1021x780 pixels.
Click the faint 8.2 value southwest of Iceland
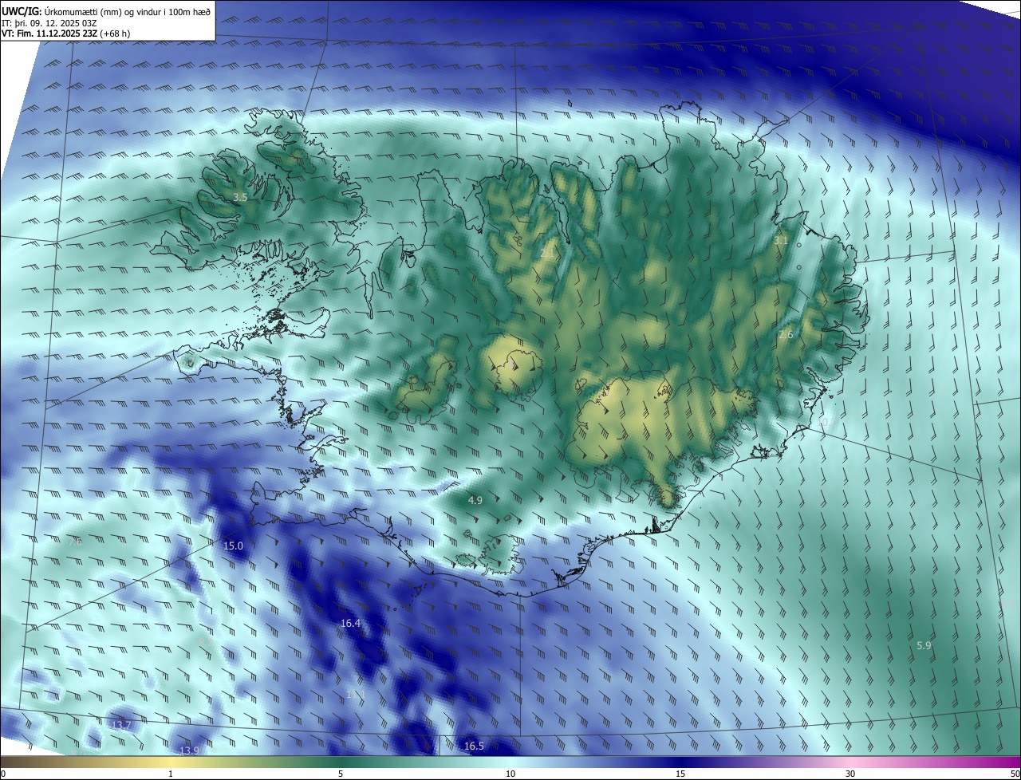[x=205, y=642]
